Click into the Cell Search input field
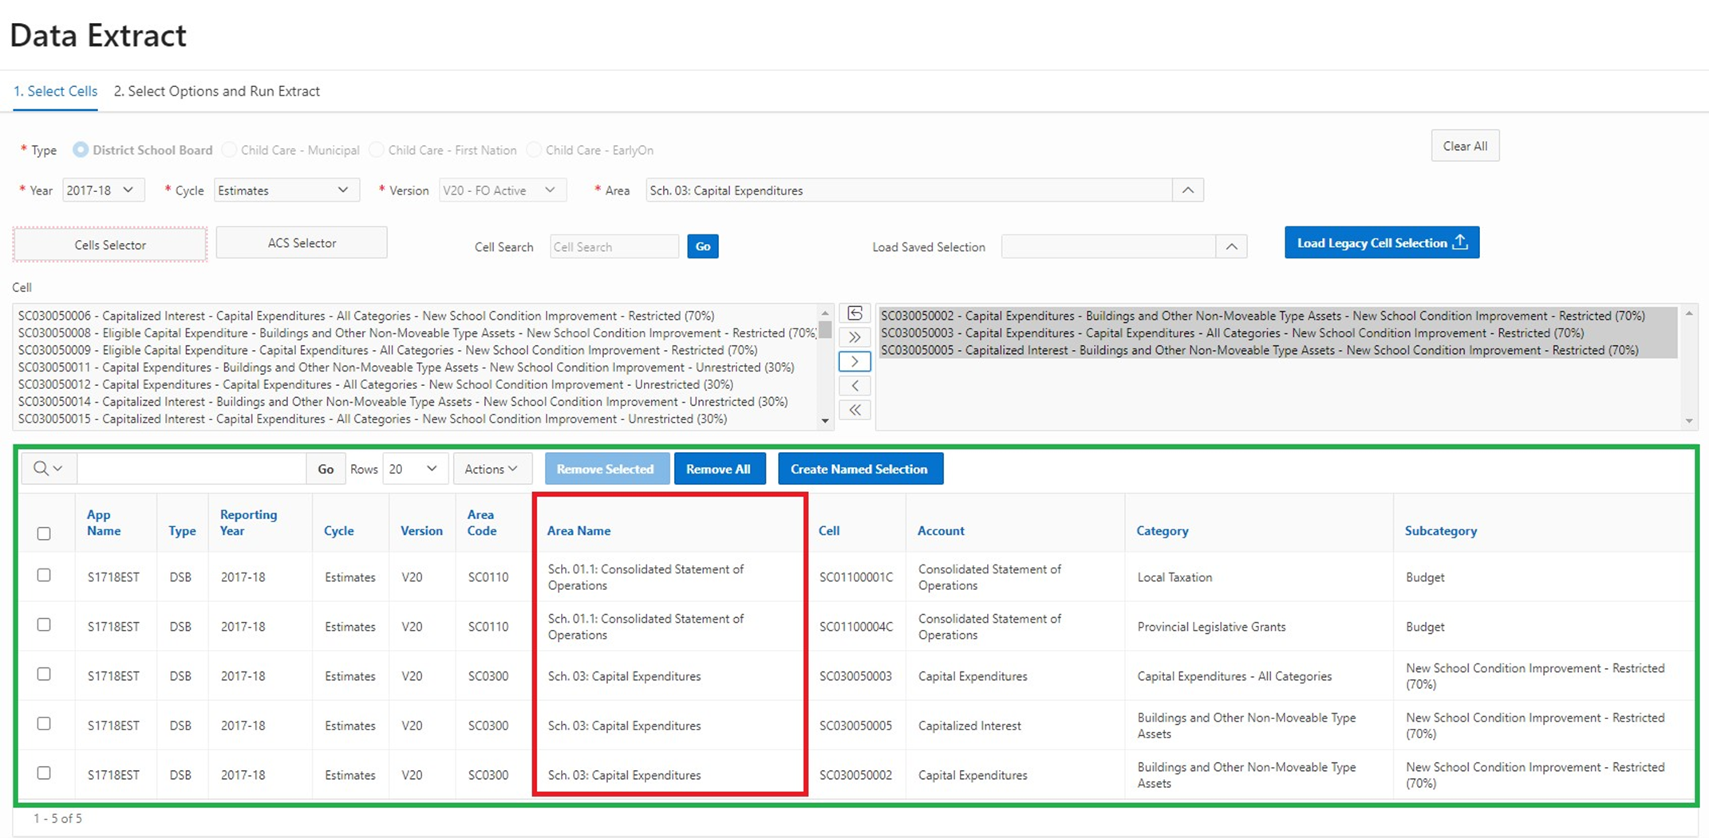The height and width of the screenshot is (838, 1709). pyautogui.click(x=614, y=247)
